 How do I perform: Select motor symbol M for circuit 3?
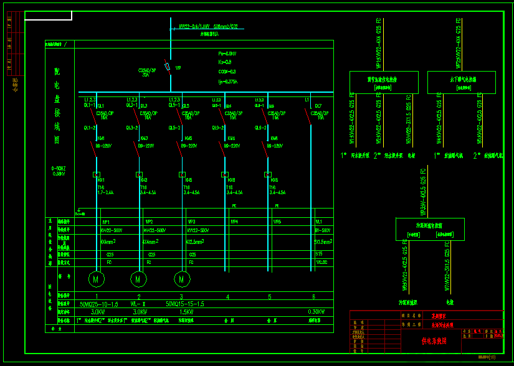(x=182, y=279)
